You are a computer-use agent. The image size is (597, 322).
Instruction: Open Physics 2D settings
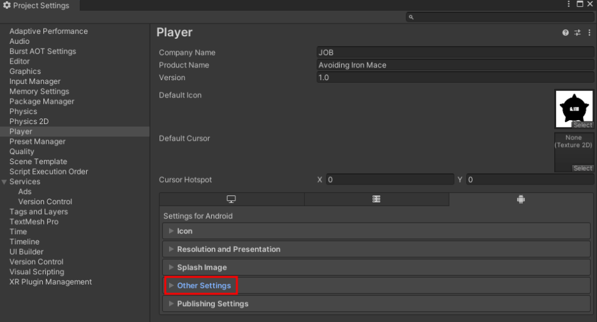[x=29, y=122]
